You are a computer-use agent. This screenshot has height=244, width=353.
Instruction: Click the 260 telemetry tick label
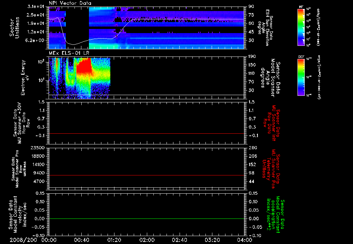click(x=252, y=148)
